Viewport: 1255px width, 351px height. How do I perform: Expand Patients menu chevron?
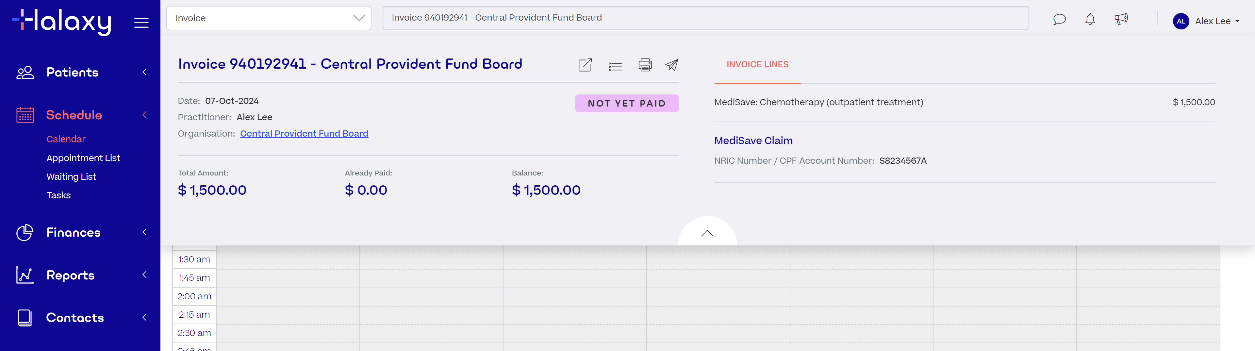pyautogui.click(x=144, y=72)
